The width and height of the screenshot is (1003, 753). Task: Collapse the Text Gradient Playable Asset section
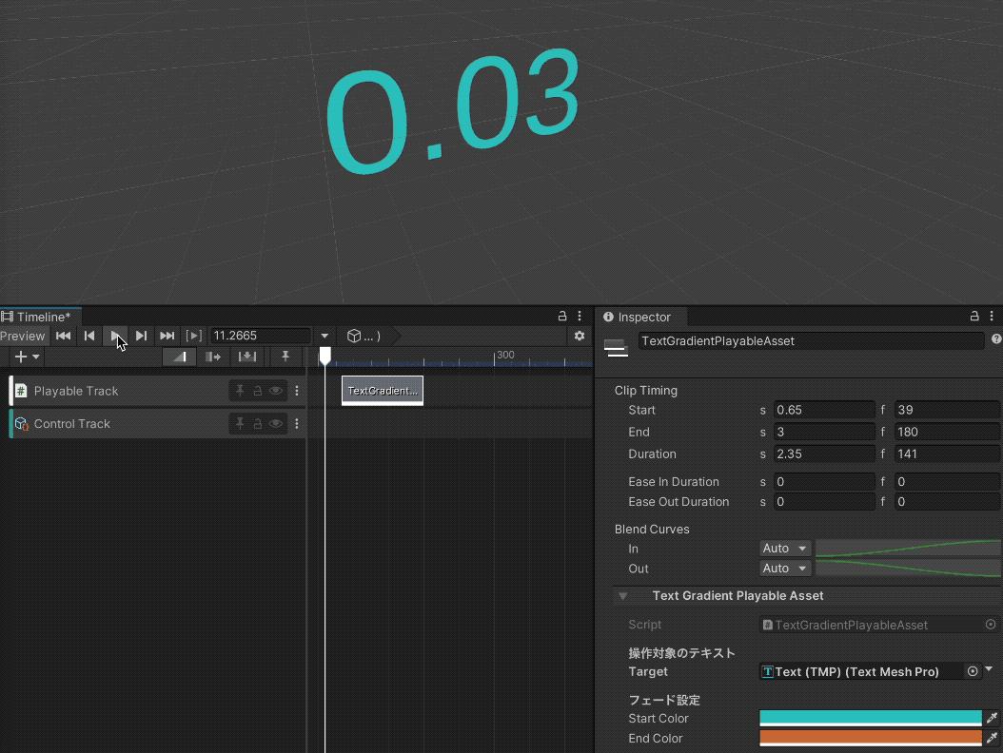[623, 596]
